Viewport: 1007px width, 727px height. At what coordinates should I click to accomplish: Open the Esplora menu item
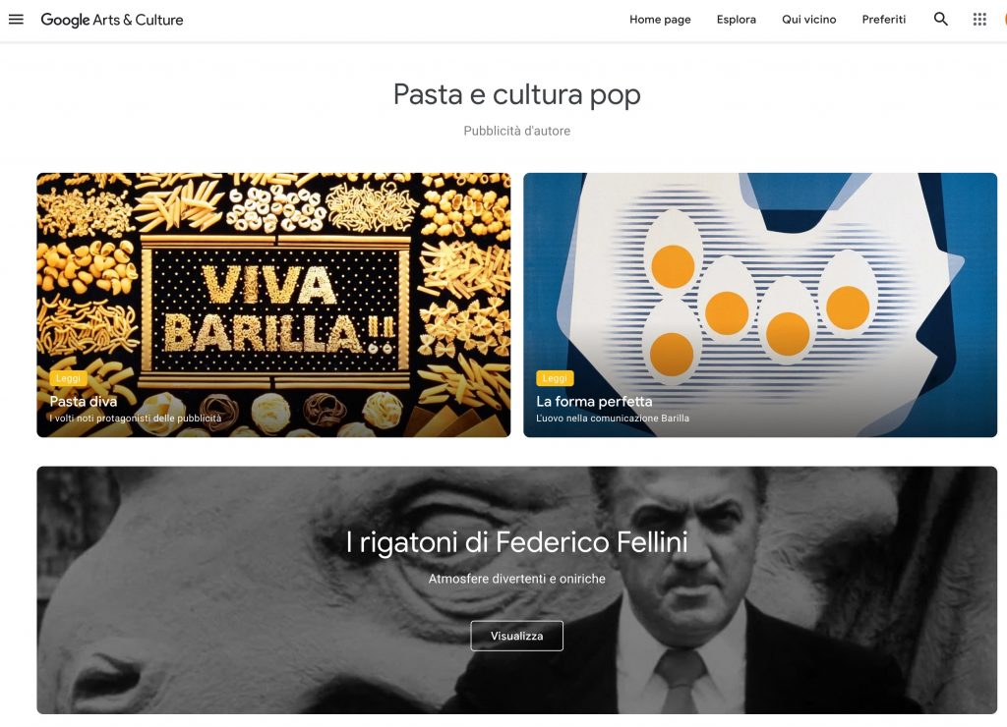pyautogui.click(x=736, y=20)
